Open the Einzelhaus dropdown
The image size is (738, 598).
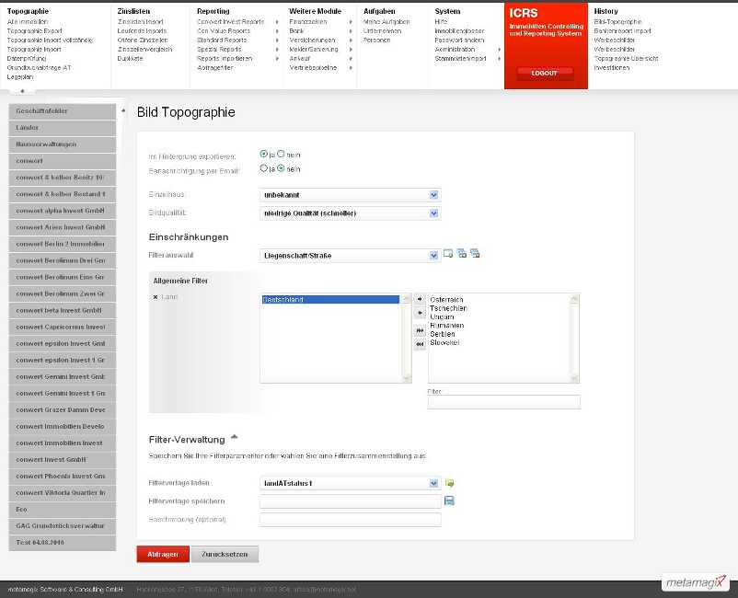pos(351,195)
